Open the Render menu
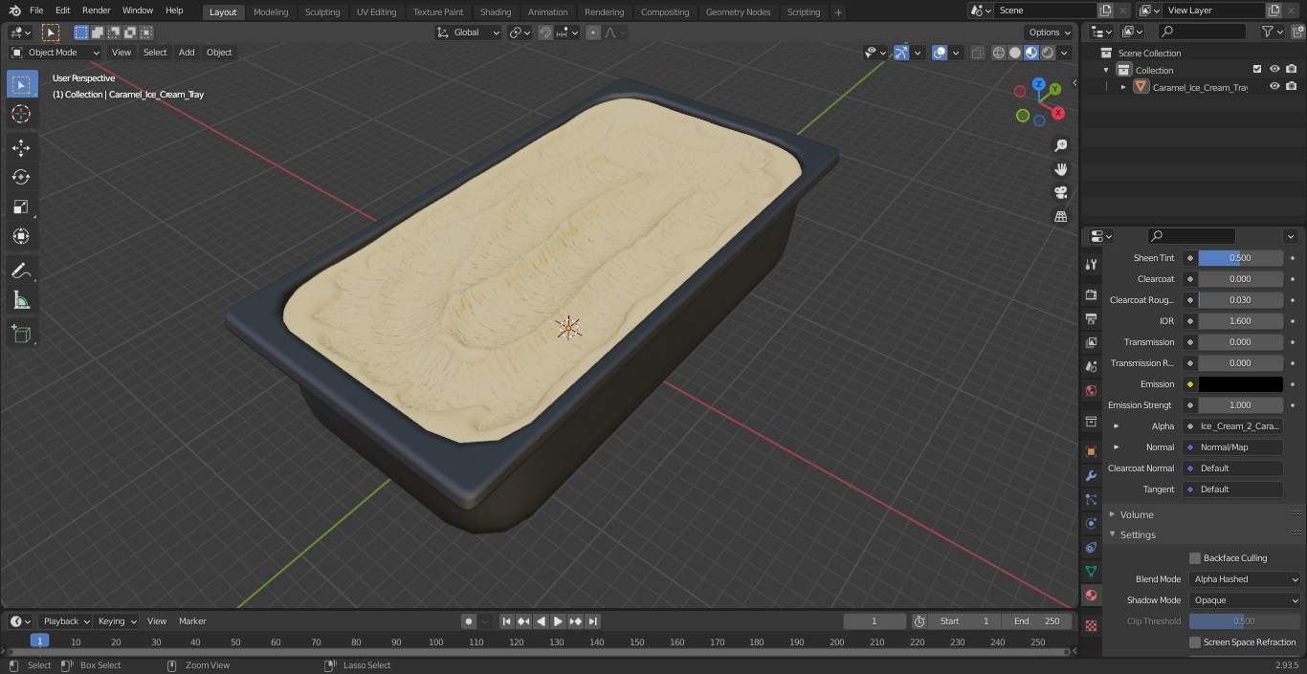The image size is (1307, 674). point(96,11)
